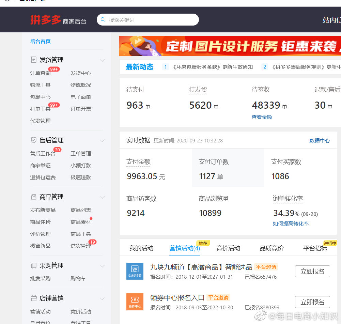341x324 pixels.
Task: Collapse the 售后管理 menu section
Action: [x=102, y=140]
